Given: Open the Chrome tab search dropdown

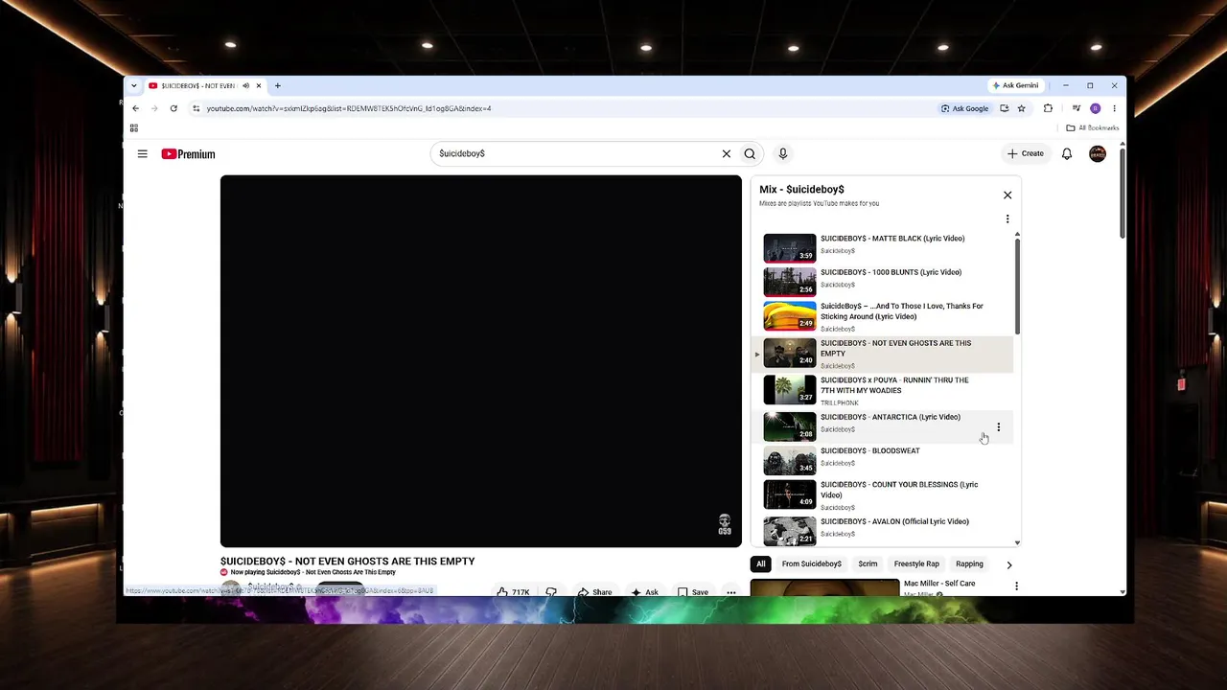Looking at the screenshot, I should (134, 86).
